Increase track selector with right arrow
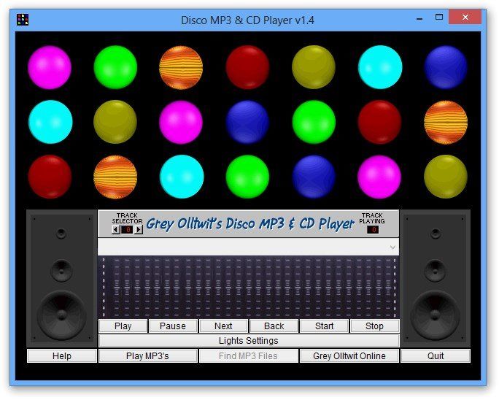This screenshot has width=499, height=400. 139,229
